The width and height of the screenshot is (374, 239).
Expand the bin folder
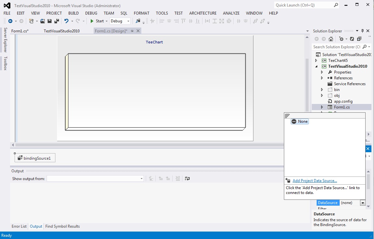click(x=322, y=90)
